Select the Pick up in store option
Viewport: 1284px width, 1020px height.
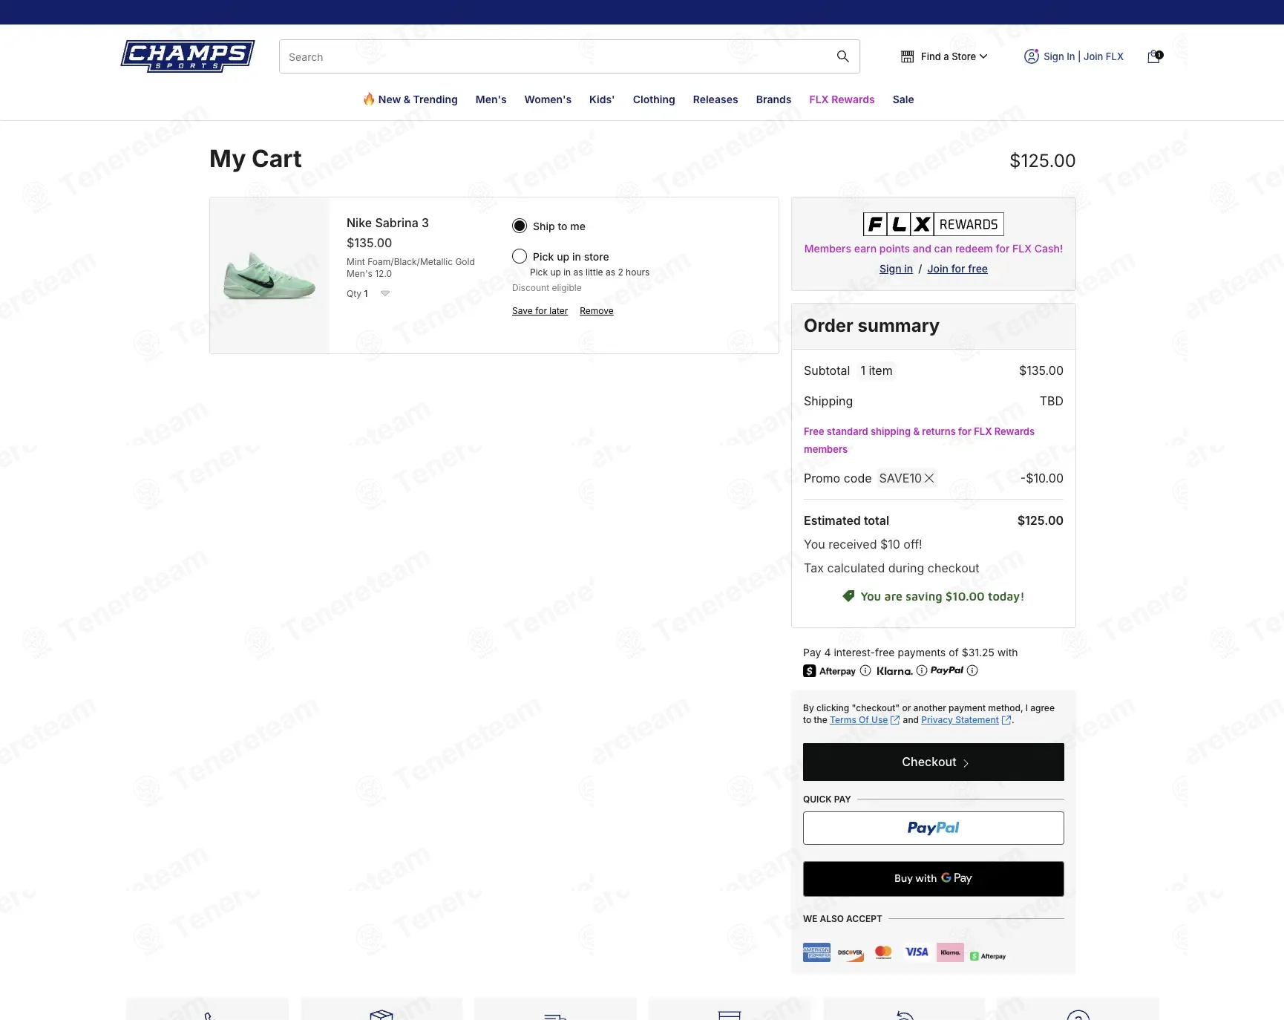(x=520, y=256)
